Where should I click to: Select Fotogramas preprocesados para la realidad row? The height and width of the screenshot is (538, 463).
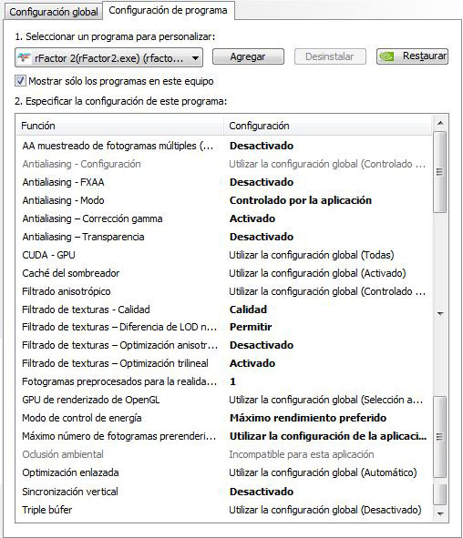(223, 381)
